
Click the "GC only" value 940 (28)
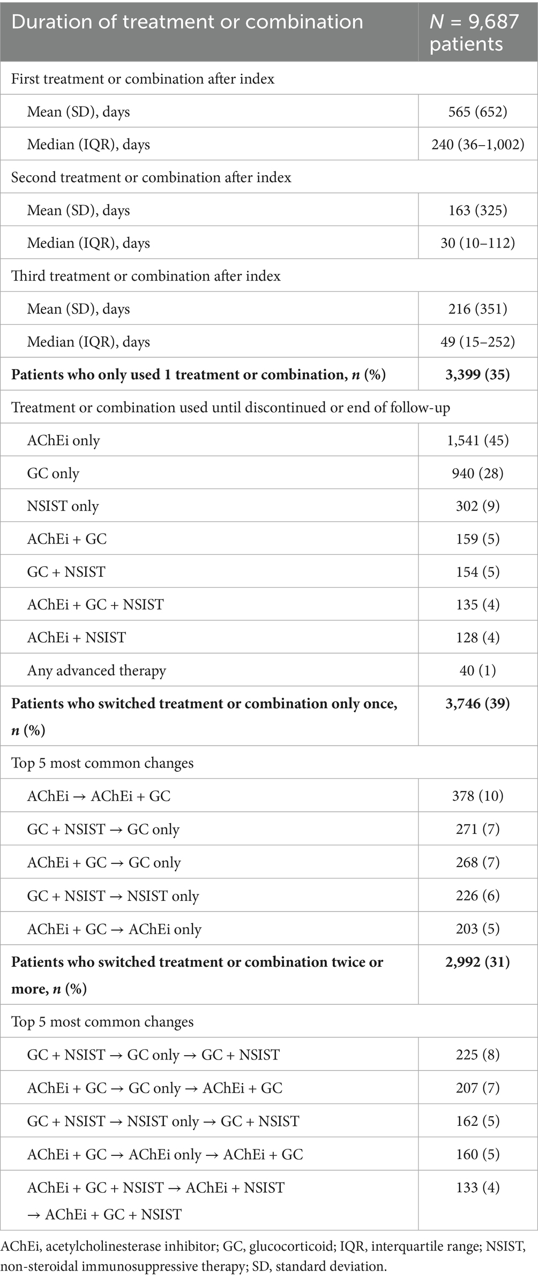pos(477,473)
